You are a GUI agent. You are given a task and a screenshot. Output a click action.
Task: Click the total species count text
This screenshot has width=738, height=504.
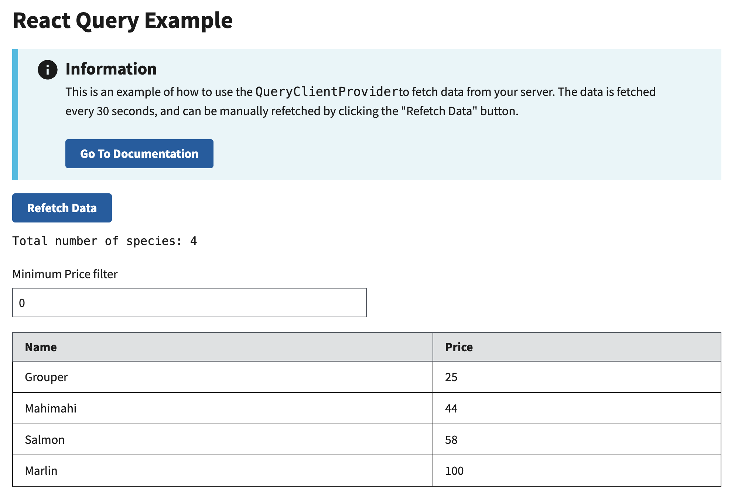click(x=105, y=241)
